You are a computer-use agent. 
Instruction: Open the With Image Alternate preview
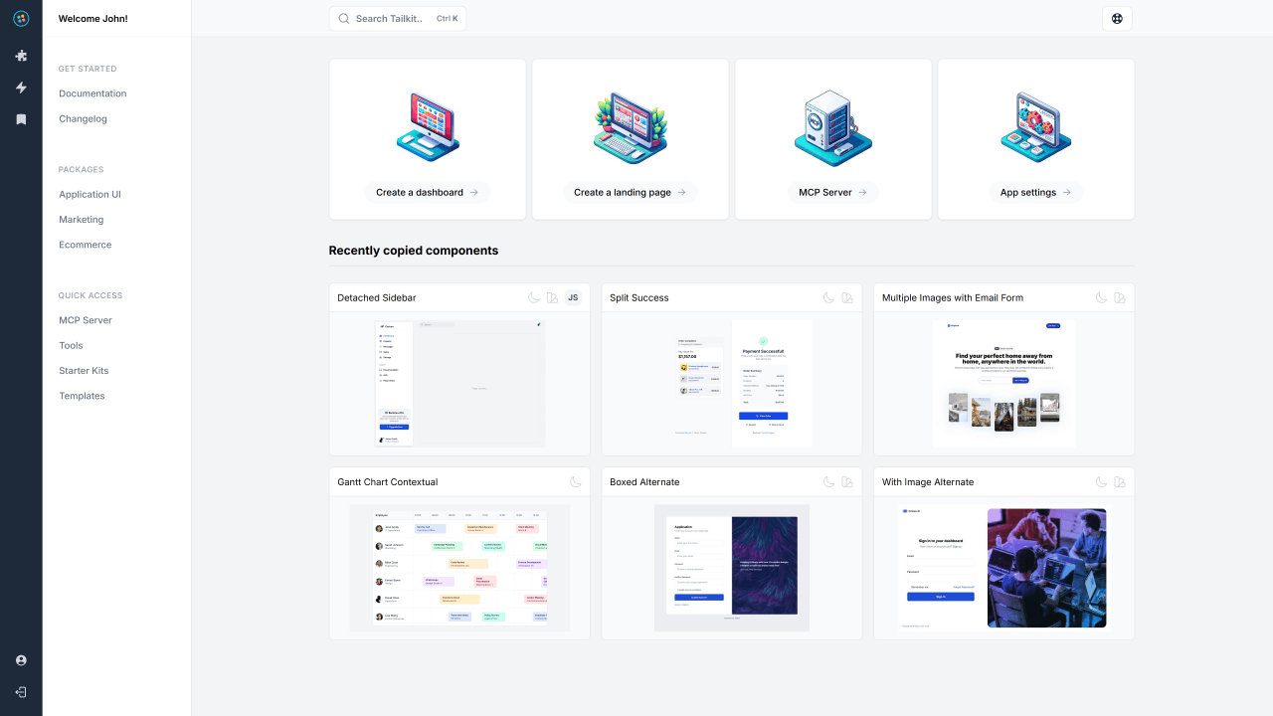pyautogui.click(x=1004, y=568)
